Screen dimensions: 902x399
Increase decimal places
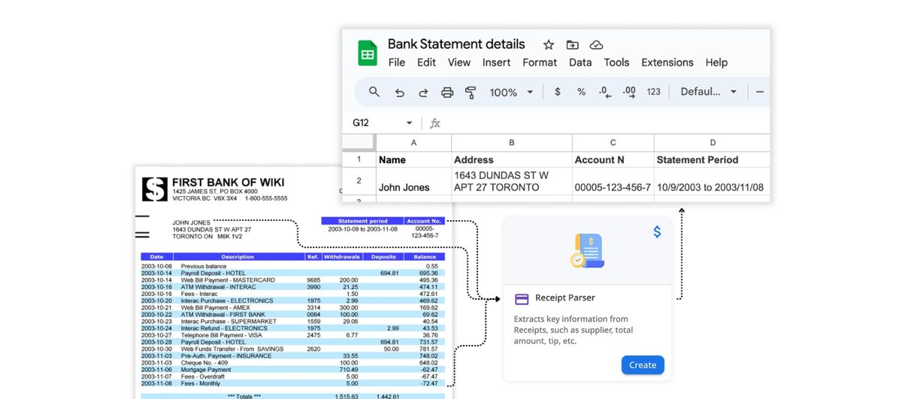point(629,92)
